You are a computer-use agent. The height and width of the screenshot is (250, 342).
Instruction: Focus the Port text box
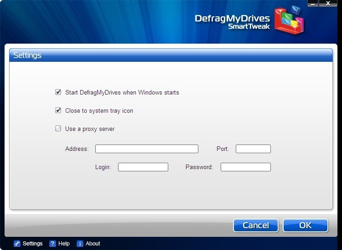click(x=253, y=149)
